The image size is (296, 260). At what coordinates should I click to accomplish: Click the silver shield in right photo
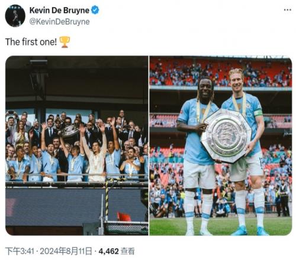pyautogui.click(x=226, y=136)
